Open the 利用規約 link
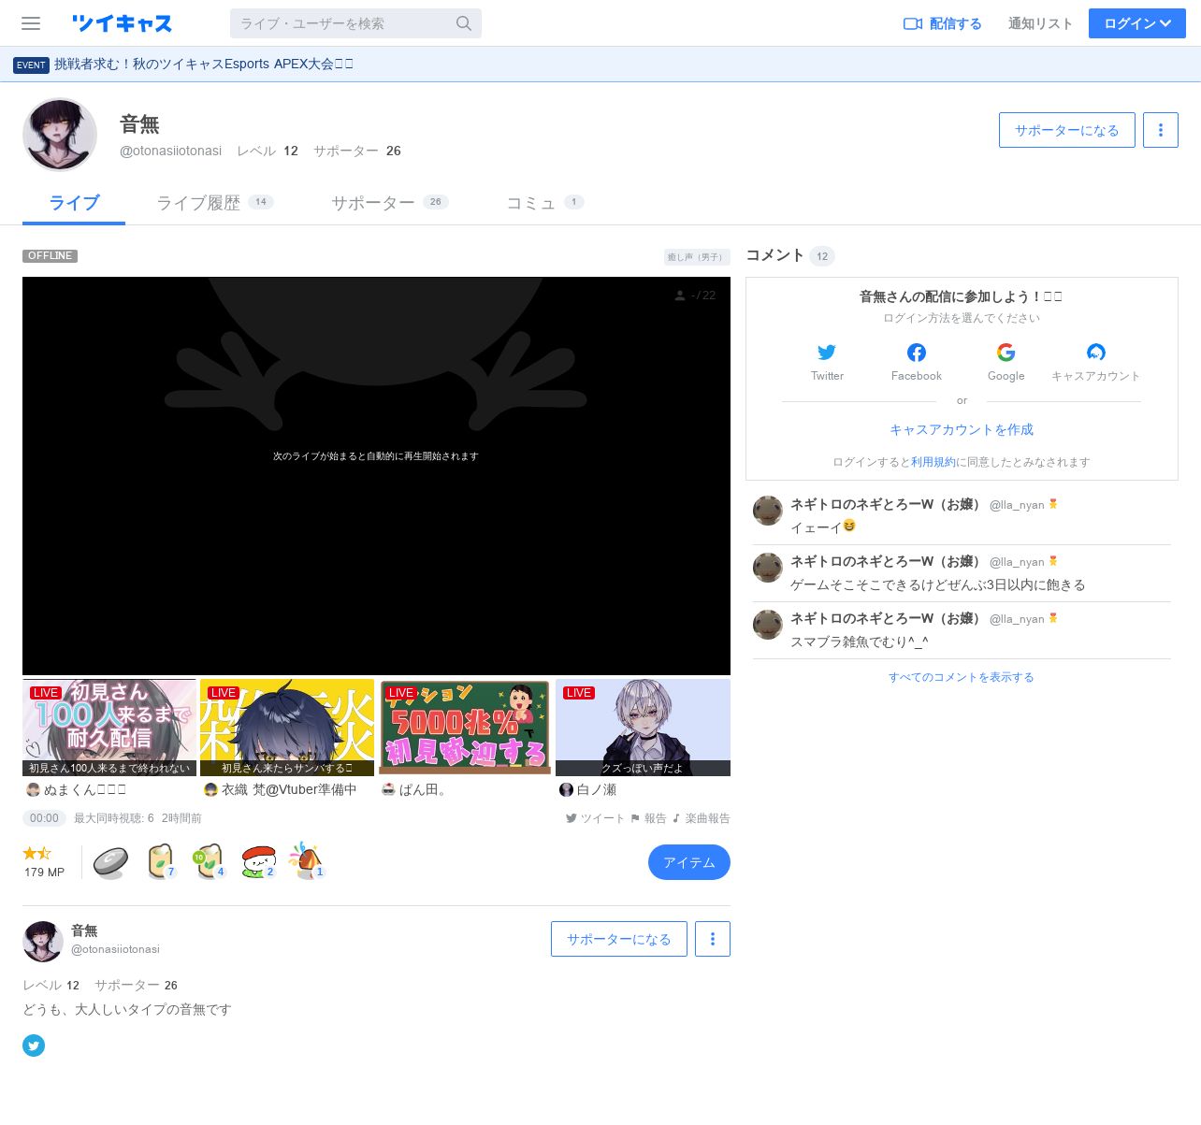 coord(933,462)
